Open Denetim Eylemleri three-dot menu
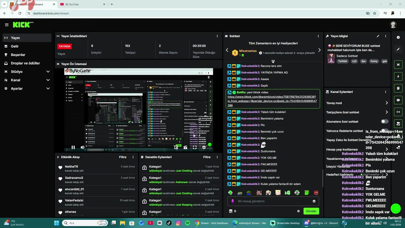The image size is (405, 228). point(217,157)
